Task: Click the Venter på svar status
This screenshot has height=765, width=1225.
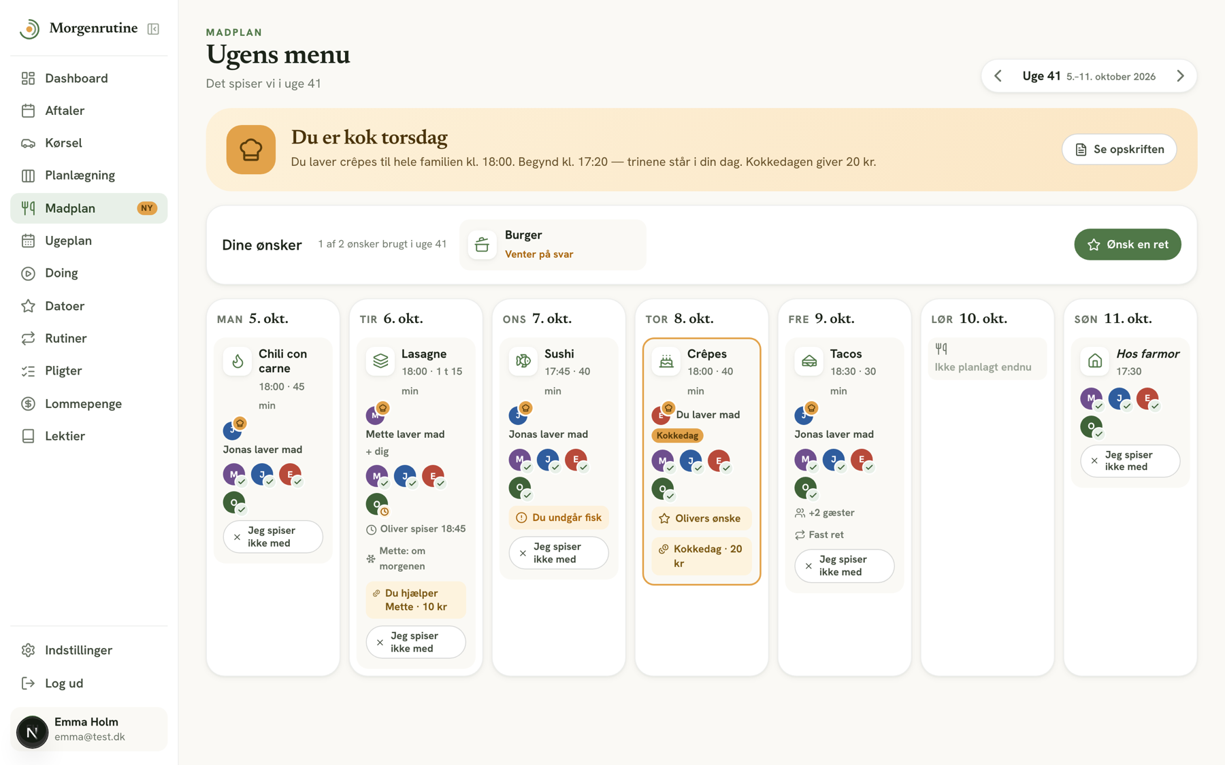Action: tap(539, 254)
